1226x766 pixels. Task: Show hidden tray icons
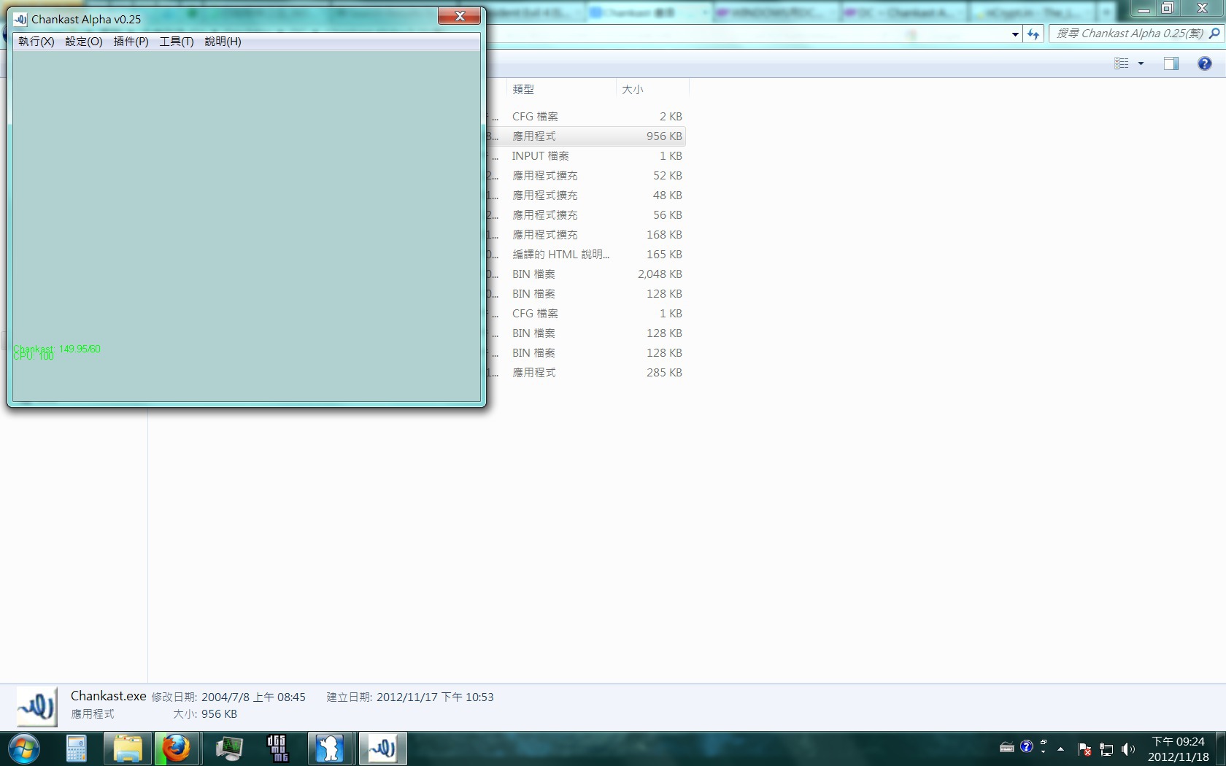point(1060,749)
